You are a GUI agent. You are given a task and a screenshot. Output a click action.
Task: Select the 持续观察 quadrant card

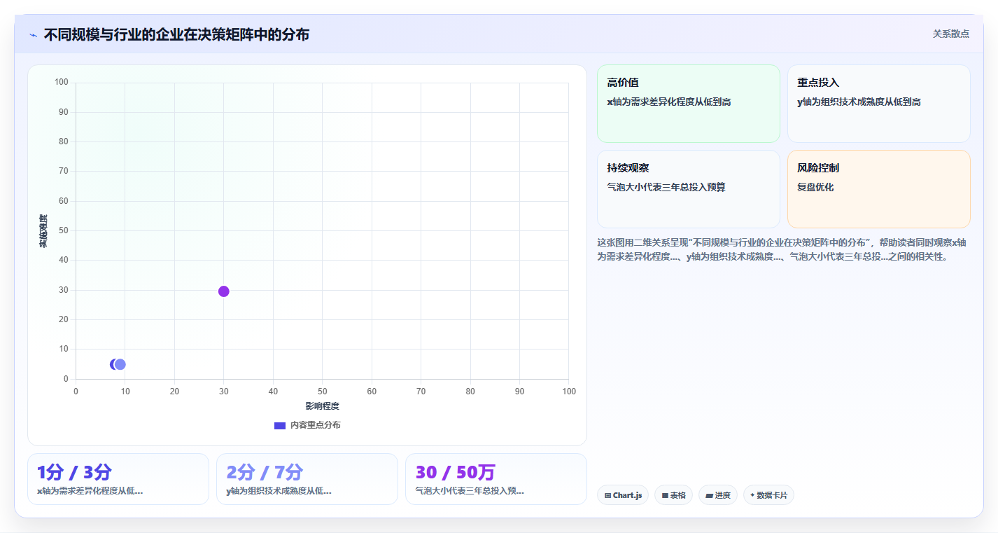689,189
